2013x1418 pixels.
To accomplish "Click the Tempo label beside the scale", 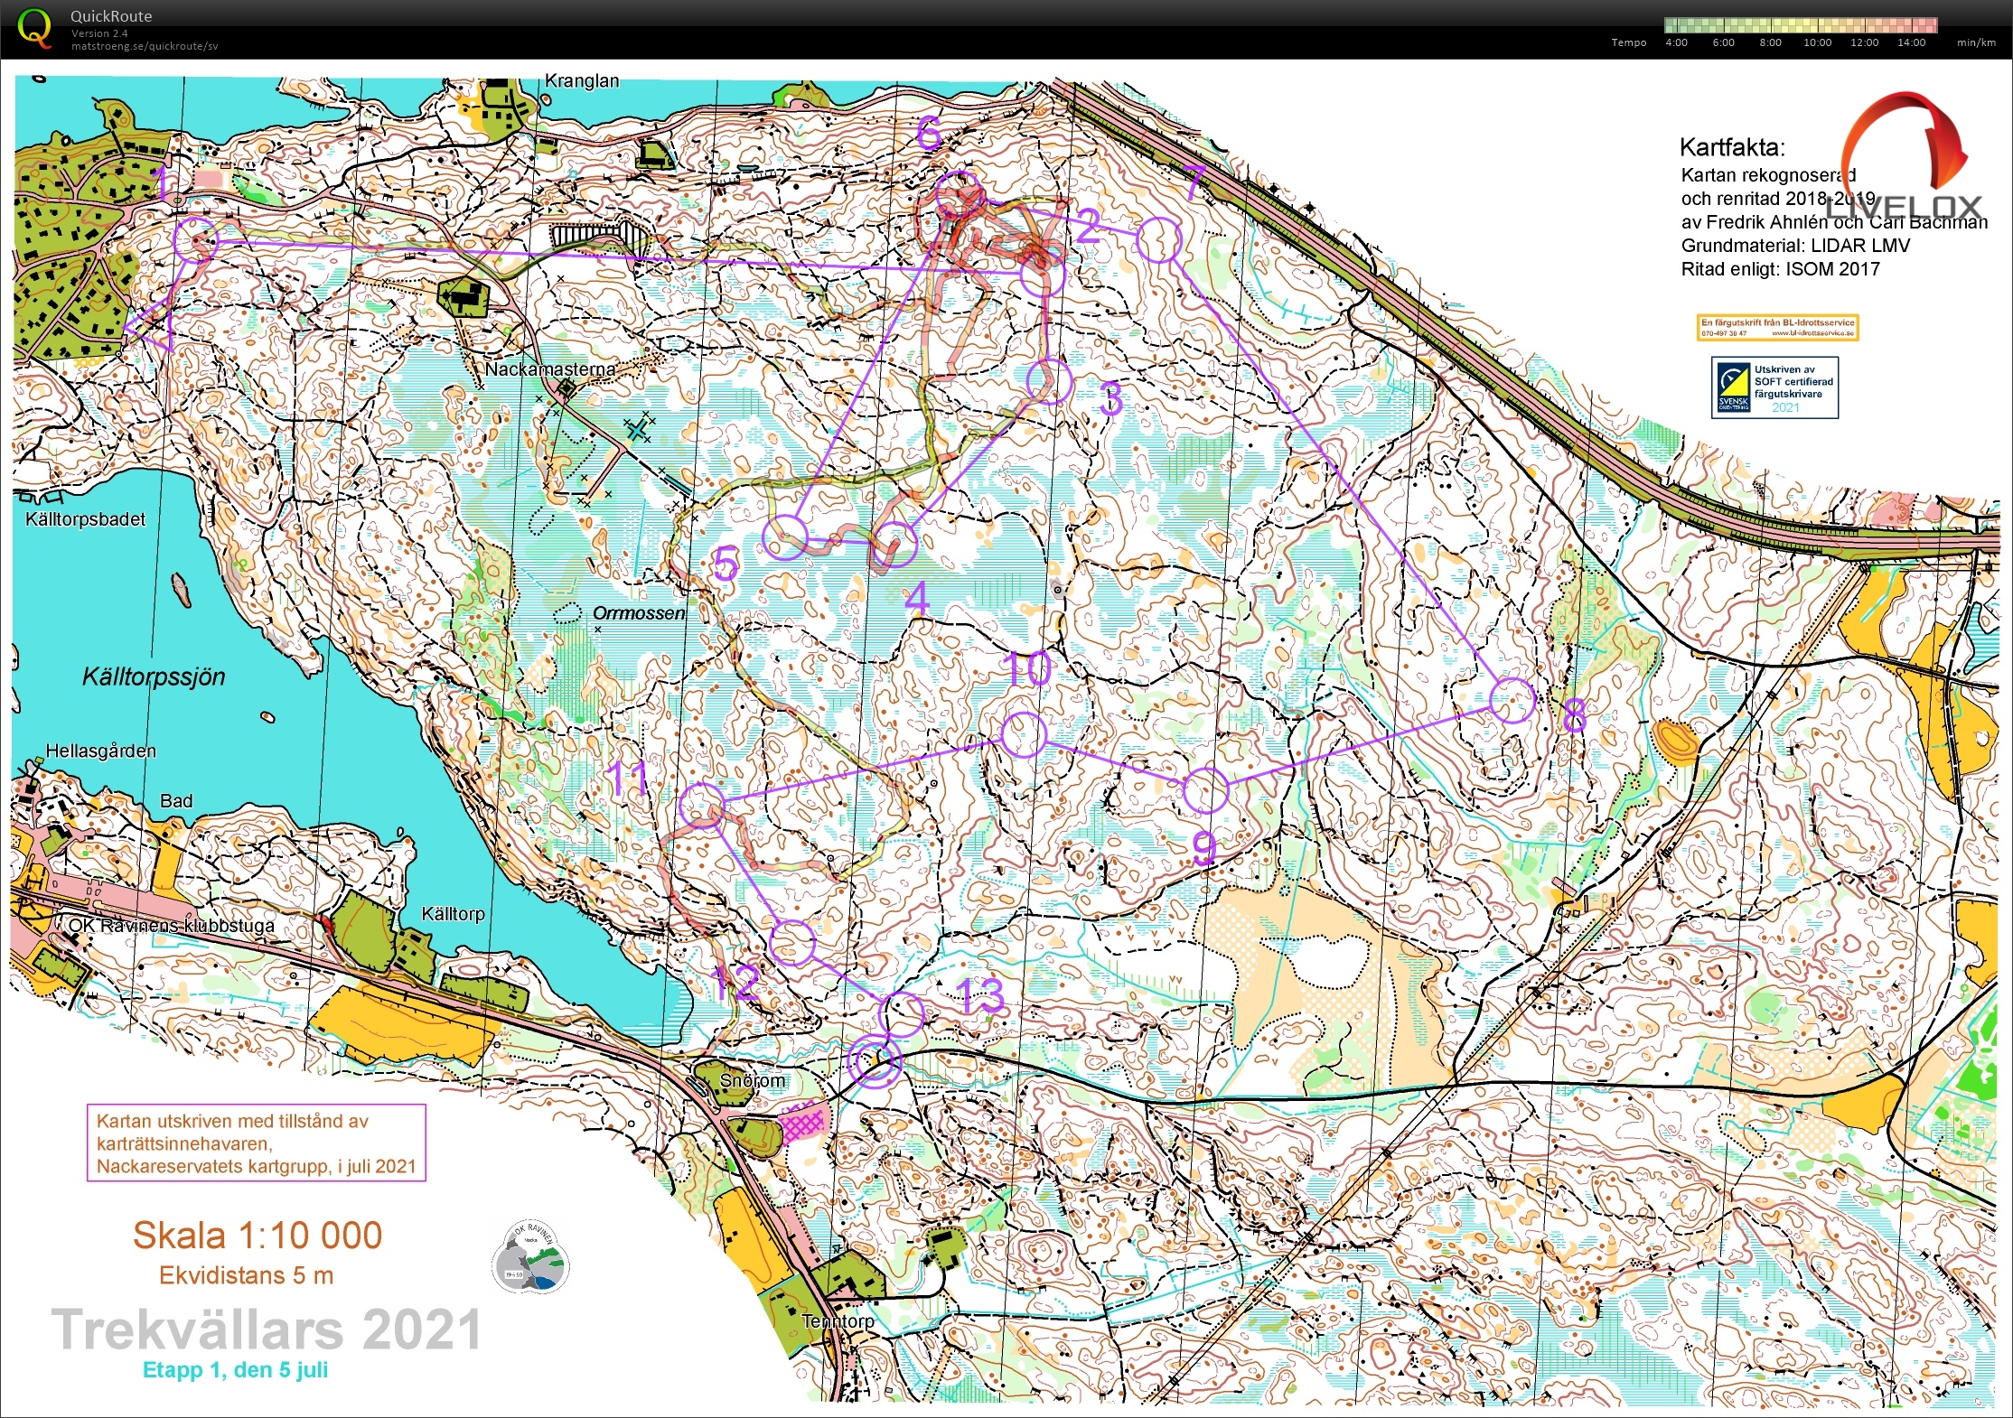I will tap(1628, 42).
